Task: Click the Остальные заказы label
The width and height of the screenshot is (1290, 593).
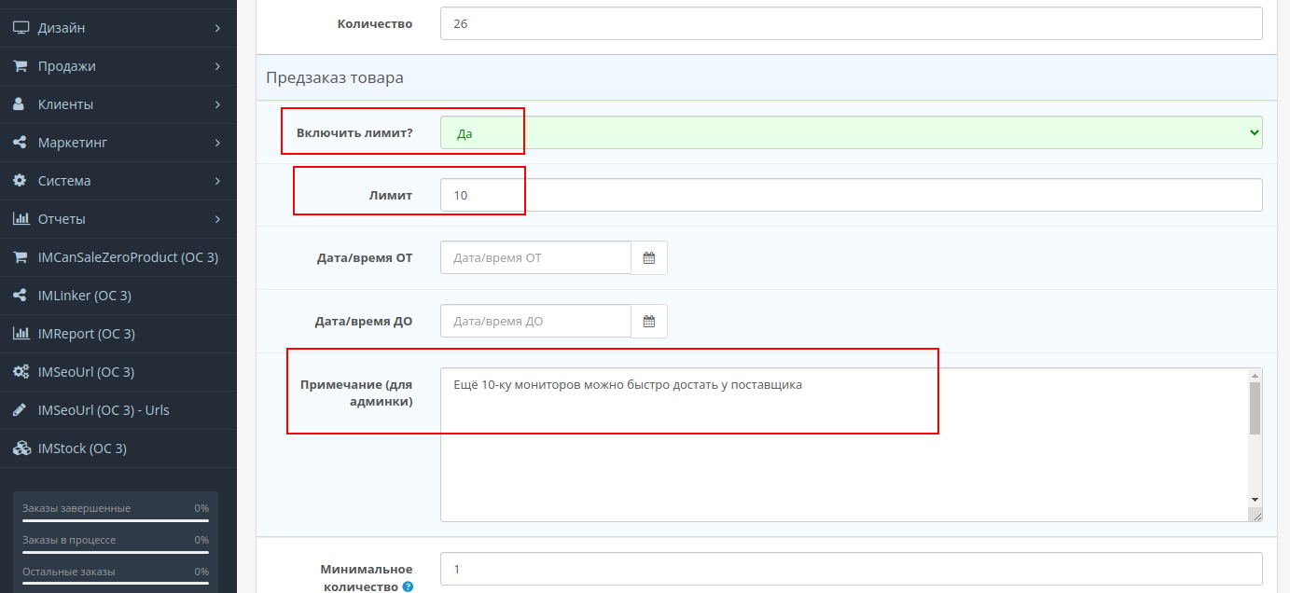Action: (x=69, y=572)
